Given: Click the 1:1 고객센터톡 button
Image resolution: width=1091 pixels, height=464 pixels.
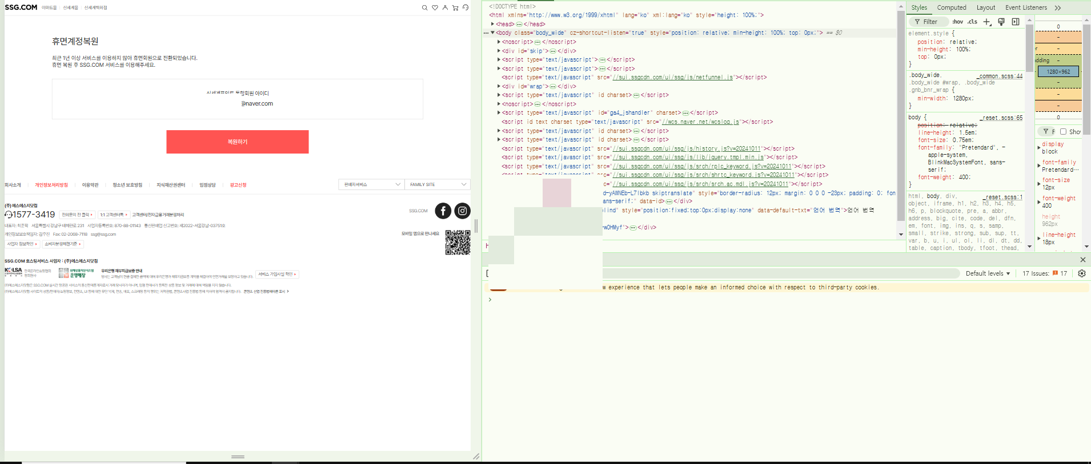Looking at the screenshot, I should click(x=114, y=215).
